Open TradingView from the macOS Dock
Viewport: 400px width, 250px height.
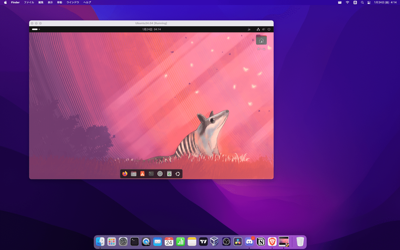(203, 241)
